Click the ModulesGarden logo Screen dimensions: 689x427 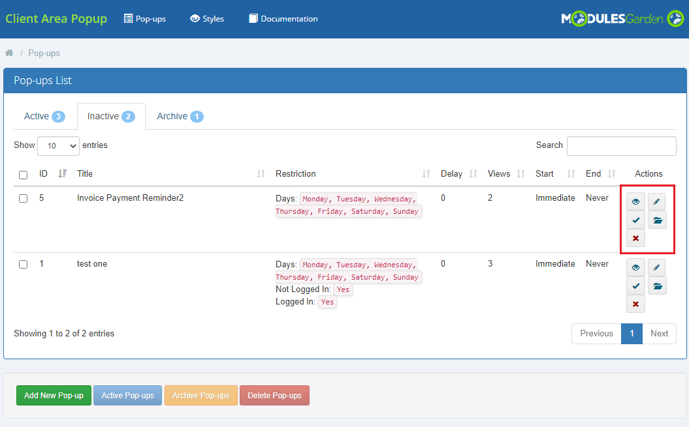click(x=622, y=19)
